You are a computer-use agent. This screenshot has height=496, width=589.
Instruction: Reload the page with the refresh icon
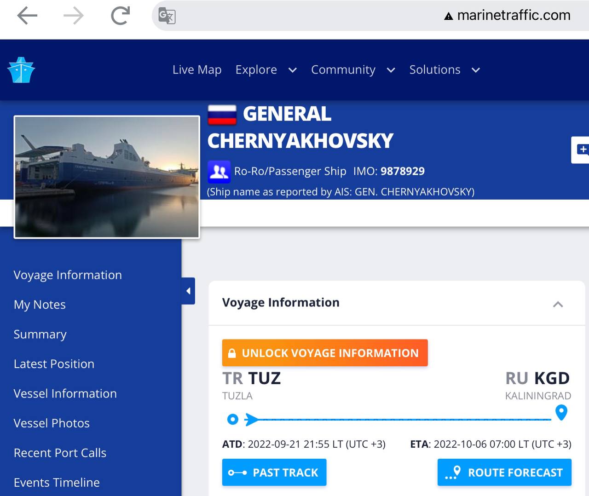click(121, 16)
